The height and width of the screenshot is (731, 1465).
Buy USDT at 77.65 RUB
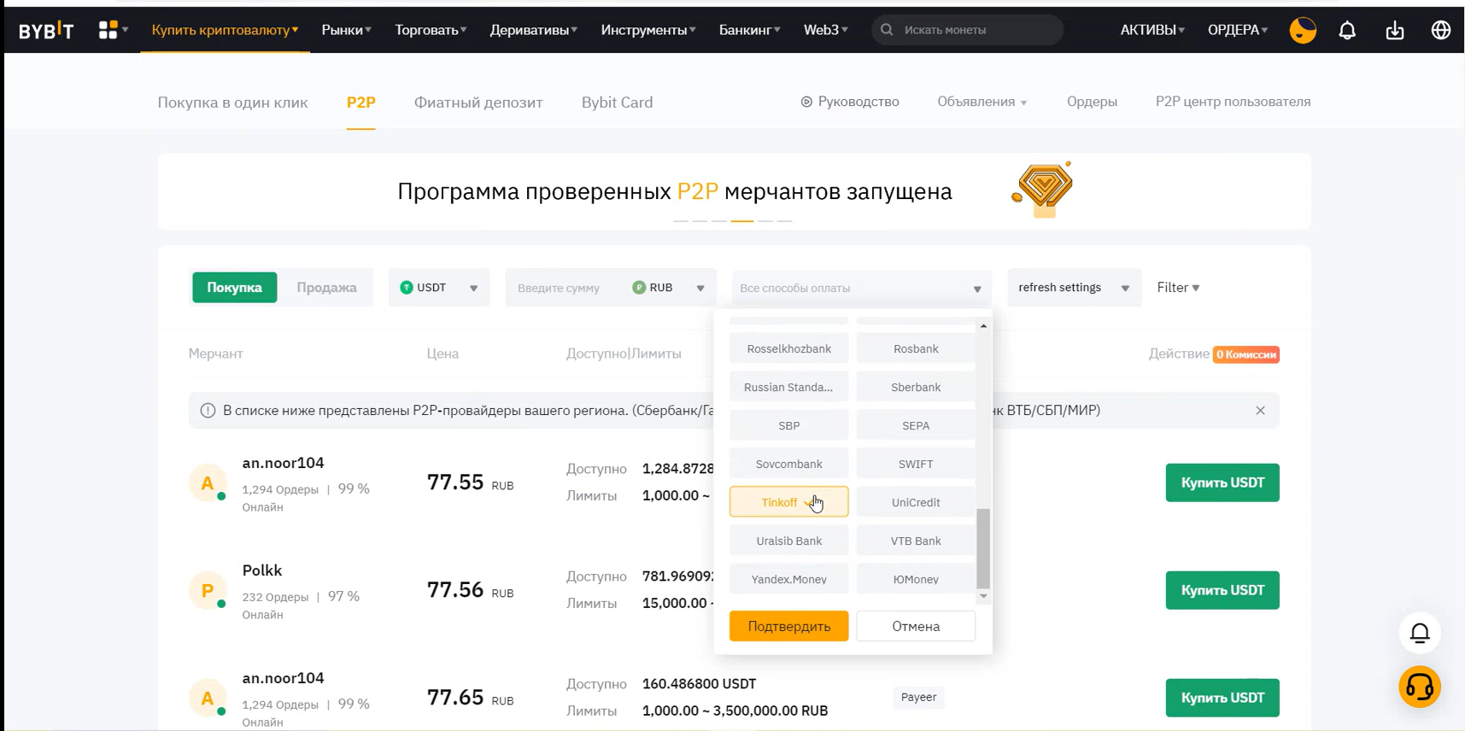click(x=1222, y=698)
